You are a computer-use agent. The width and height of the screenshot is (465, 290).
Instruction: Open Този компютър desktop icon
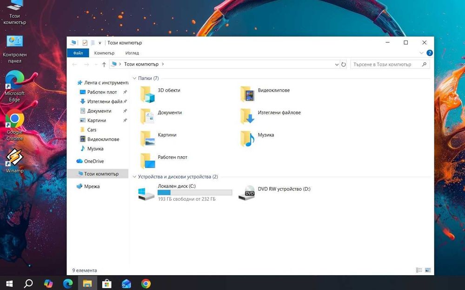14,13
